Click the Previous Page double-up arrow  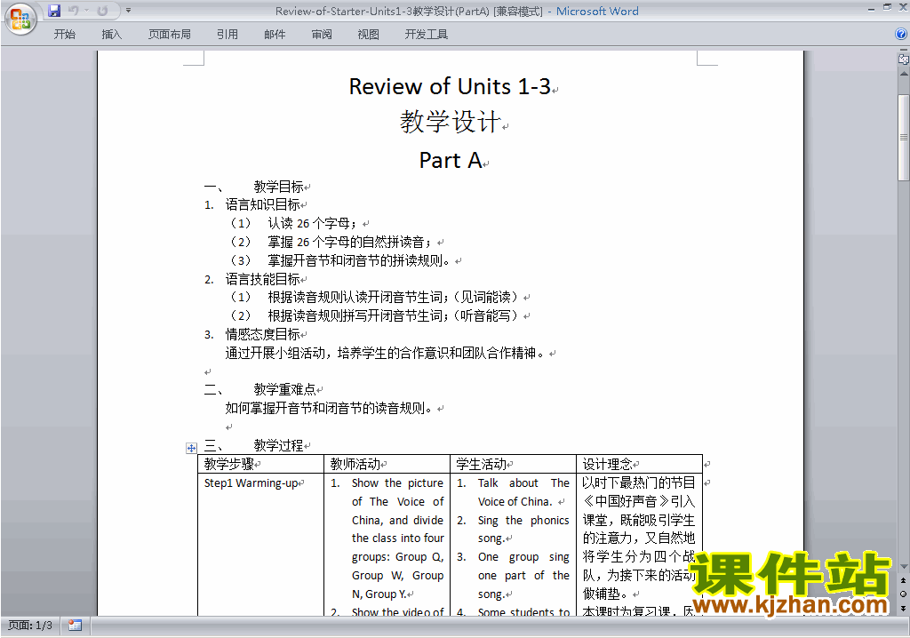pyautogui.click(x=904, y=580)
